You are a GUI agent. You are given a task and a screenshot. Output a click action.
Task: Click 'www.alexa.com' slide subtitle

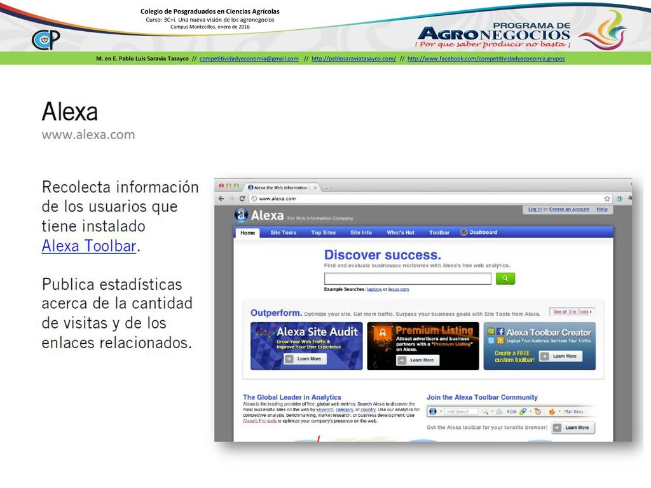[88, 135]
